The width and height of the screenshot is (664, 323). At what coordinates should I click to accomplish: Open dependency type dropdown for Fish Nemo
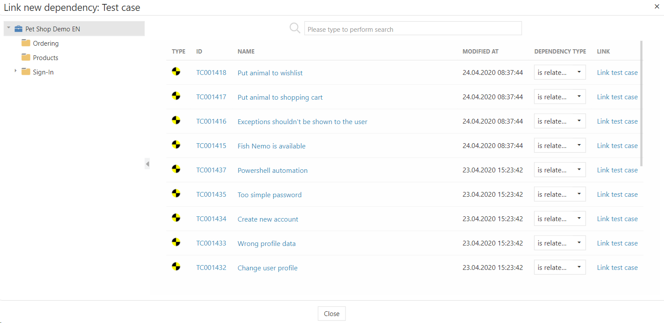(560, 145)
